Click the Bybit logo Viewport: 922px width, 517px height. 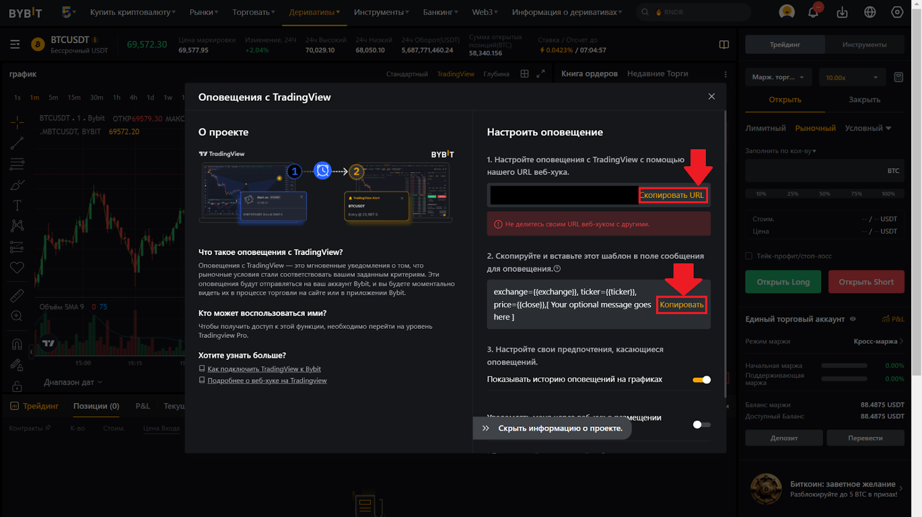point(25,13)
